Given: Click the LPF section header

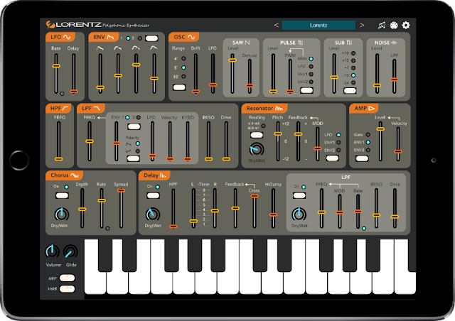Looking at the screenshot, I should (x=90, y=108).
